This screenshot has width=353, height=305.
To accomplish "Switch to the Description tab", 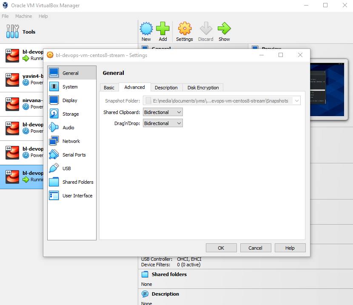I will click(166, 88).
